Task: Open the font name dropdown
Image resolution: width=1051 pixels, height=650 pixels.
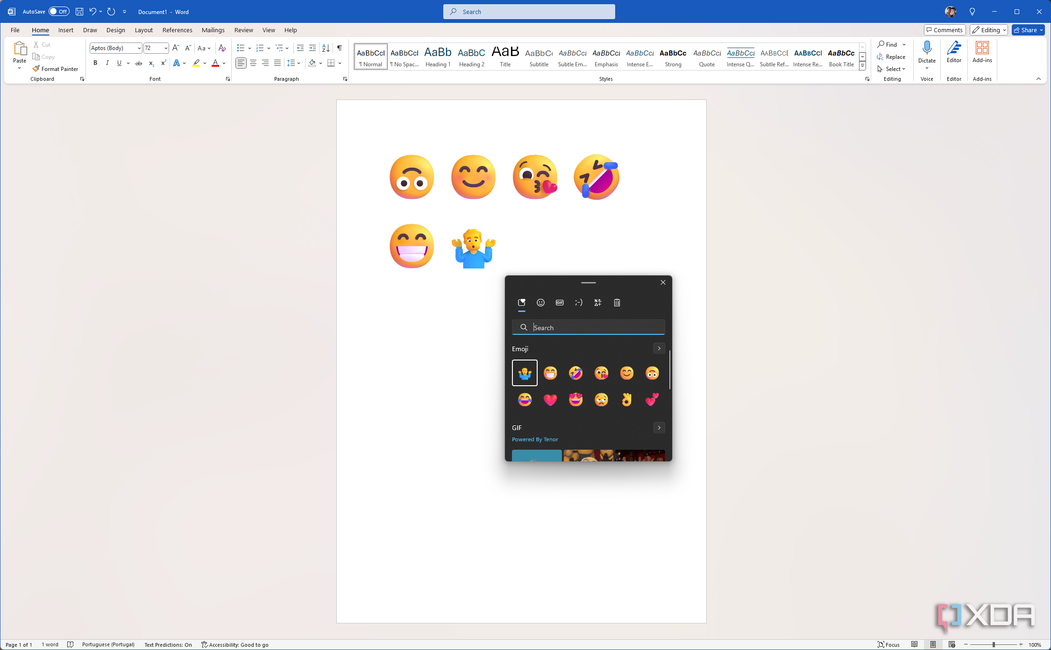Action: pyautogui.click(x=139, y=48)
